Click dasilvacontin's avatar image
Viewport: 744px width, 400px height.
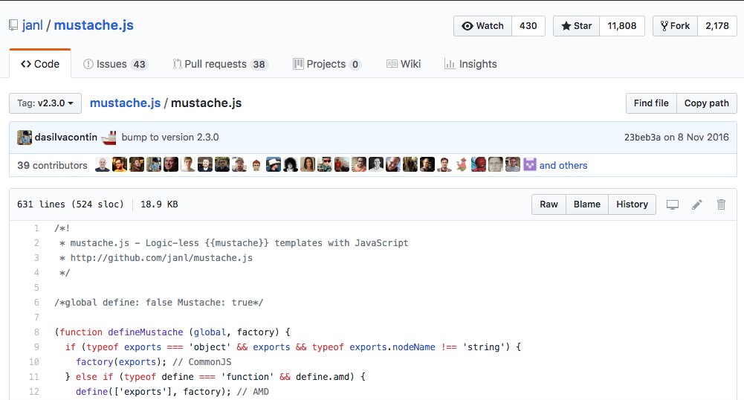pyautogui.click(x=25, y=138)
